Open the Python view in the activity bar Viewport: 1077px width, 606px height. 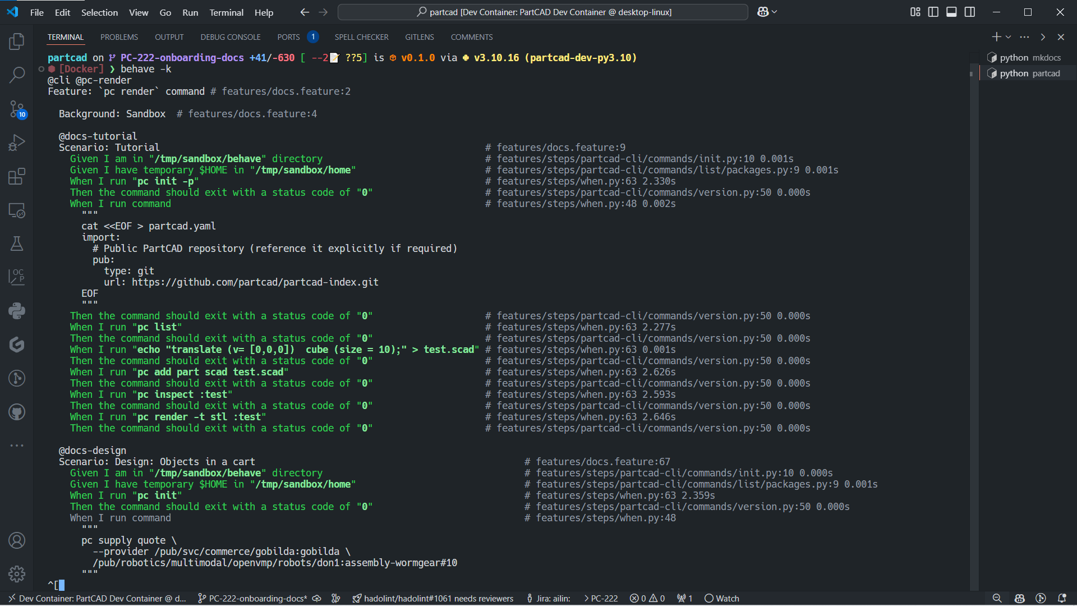pos(17,311)
